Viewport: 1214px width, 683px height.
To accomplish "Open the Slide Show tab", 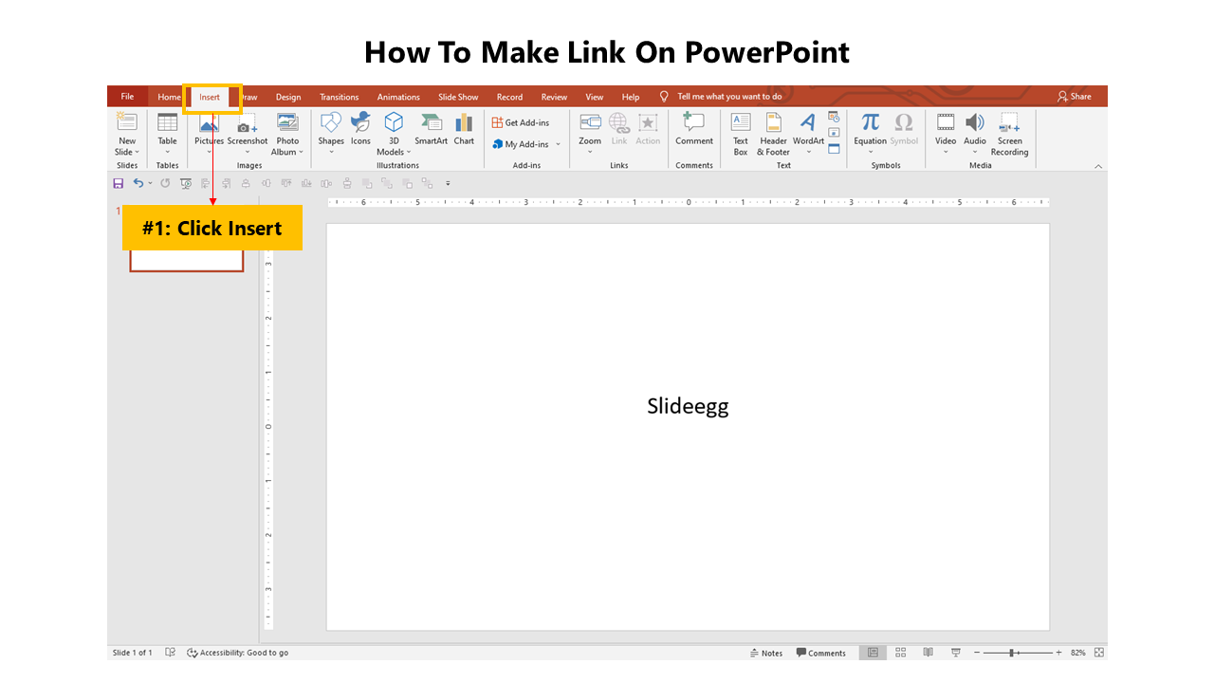I will point(458,97).
